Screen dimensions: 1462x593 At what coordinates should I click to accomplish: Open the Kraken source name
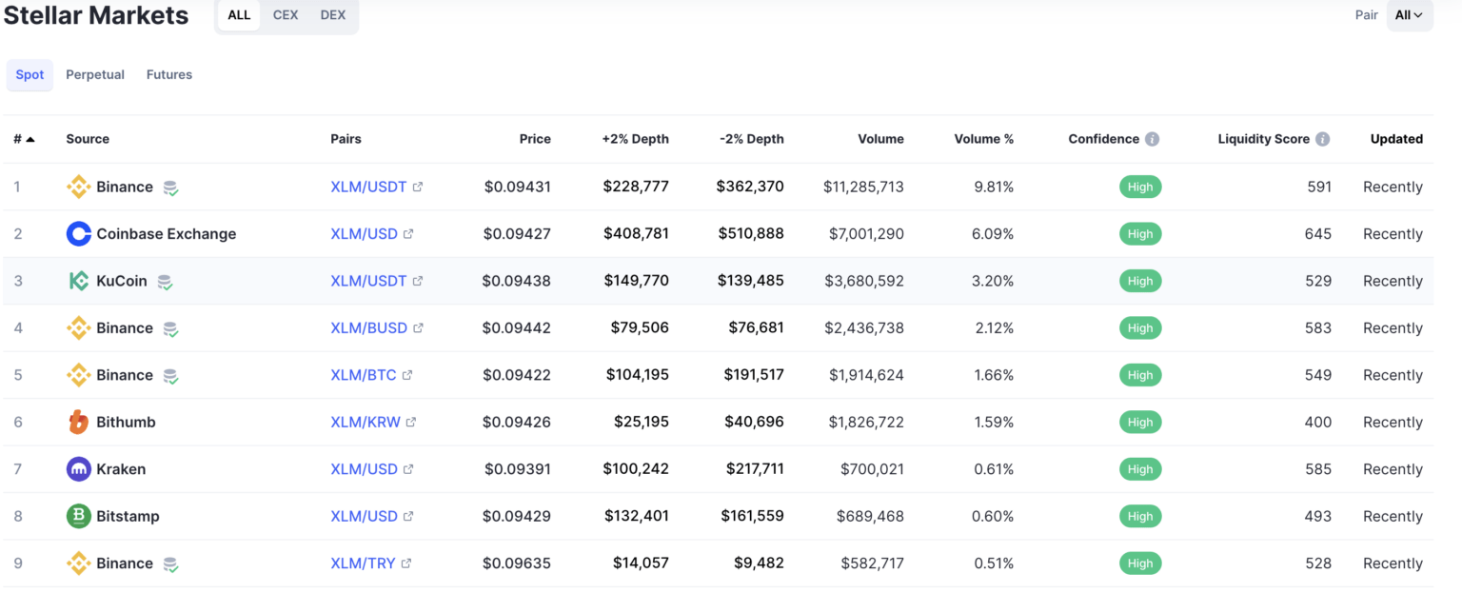pyautogui.click(x=121, y=469)
